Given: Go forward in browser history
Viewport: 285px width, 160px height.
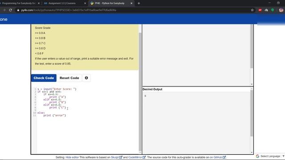Looking at the screenshot, I should [x=4, y=10].
